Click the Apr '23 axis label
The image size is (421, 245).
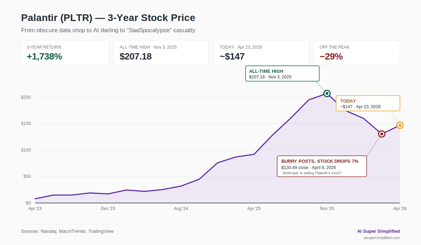[35, 209]
